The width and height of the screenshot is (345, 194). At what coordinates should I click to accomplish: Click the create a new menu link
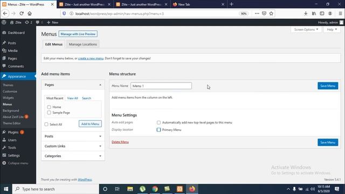(x=91, y=58)
